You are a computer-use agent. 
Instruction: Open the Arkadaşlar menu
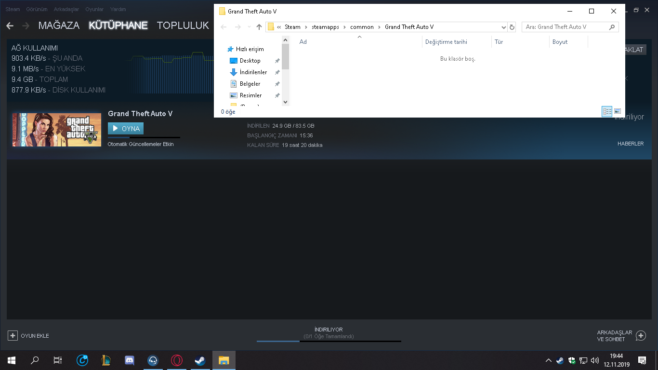(x=66, y=9)
